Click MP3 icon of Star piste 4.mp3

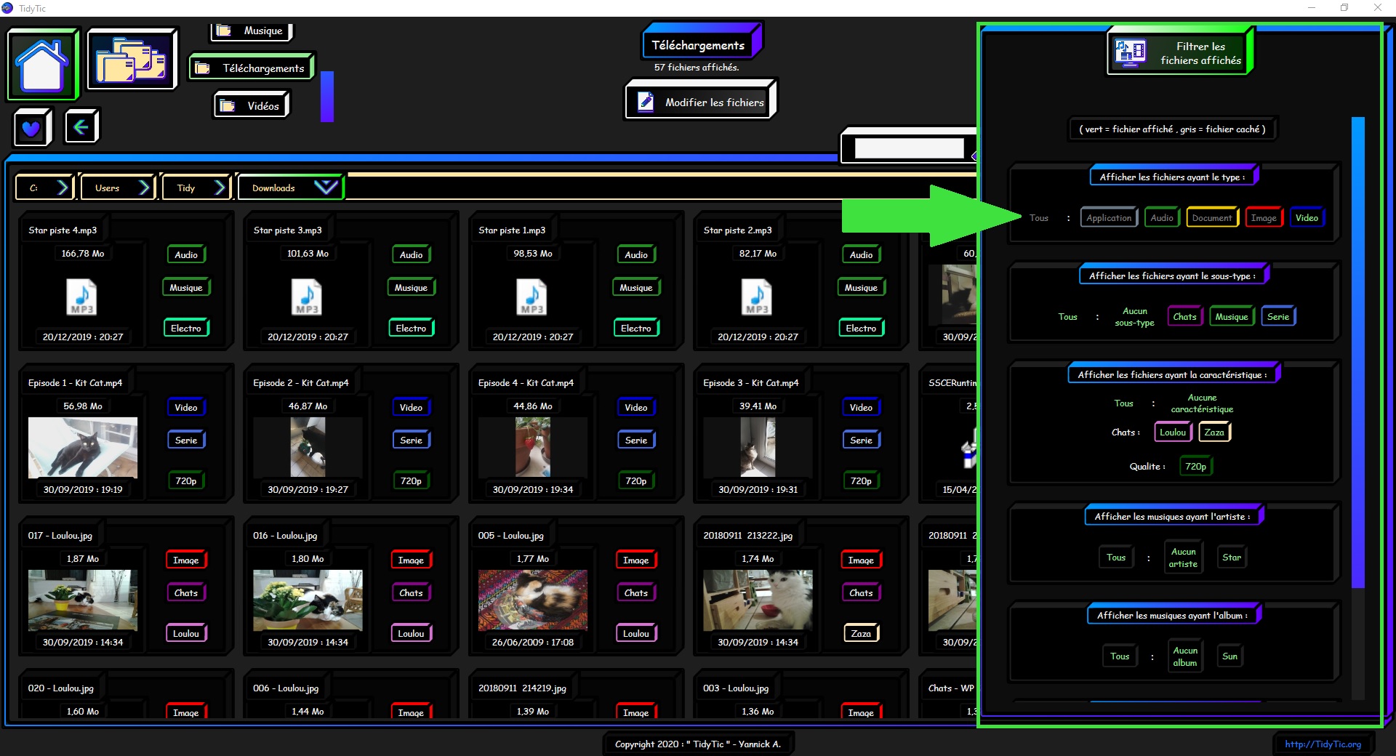[81, 297]
